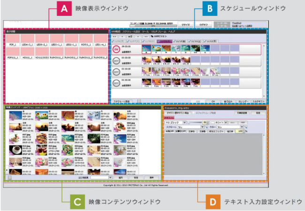Click the skip-to-first double-left arrow button
Viewport: 305px width, 211px height.
[115, 36]
